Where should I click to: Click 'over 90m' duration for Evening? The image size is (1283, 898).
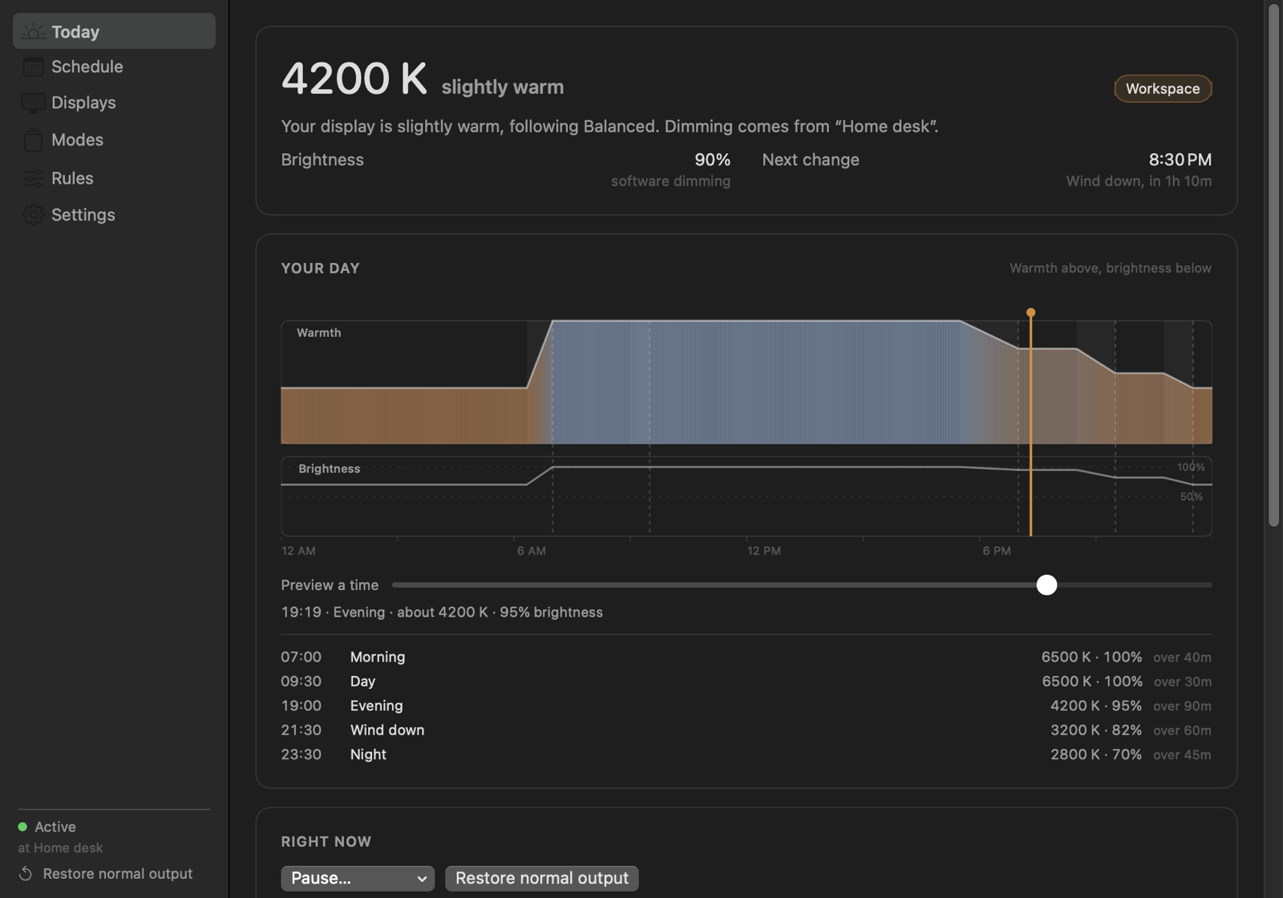click(x=1182, y=706)
